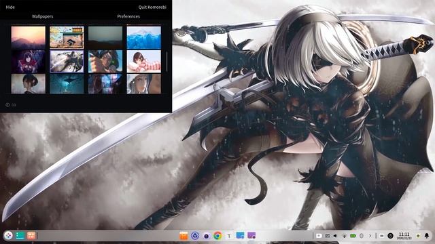
Task: Open the purple square dock app icon
Action: click(x=251, y=236)
